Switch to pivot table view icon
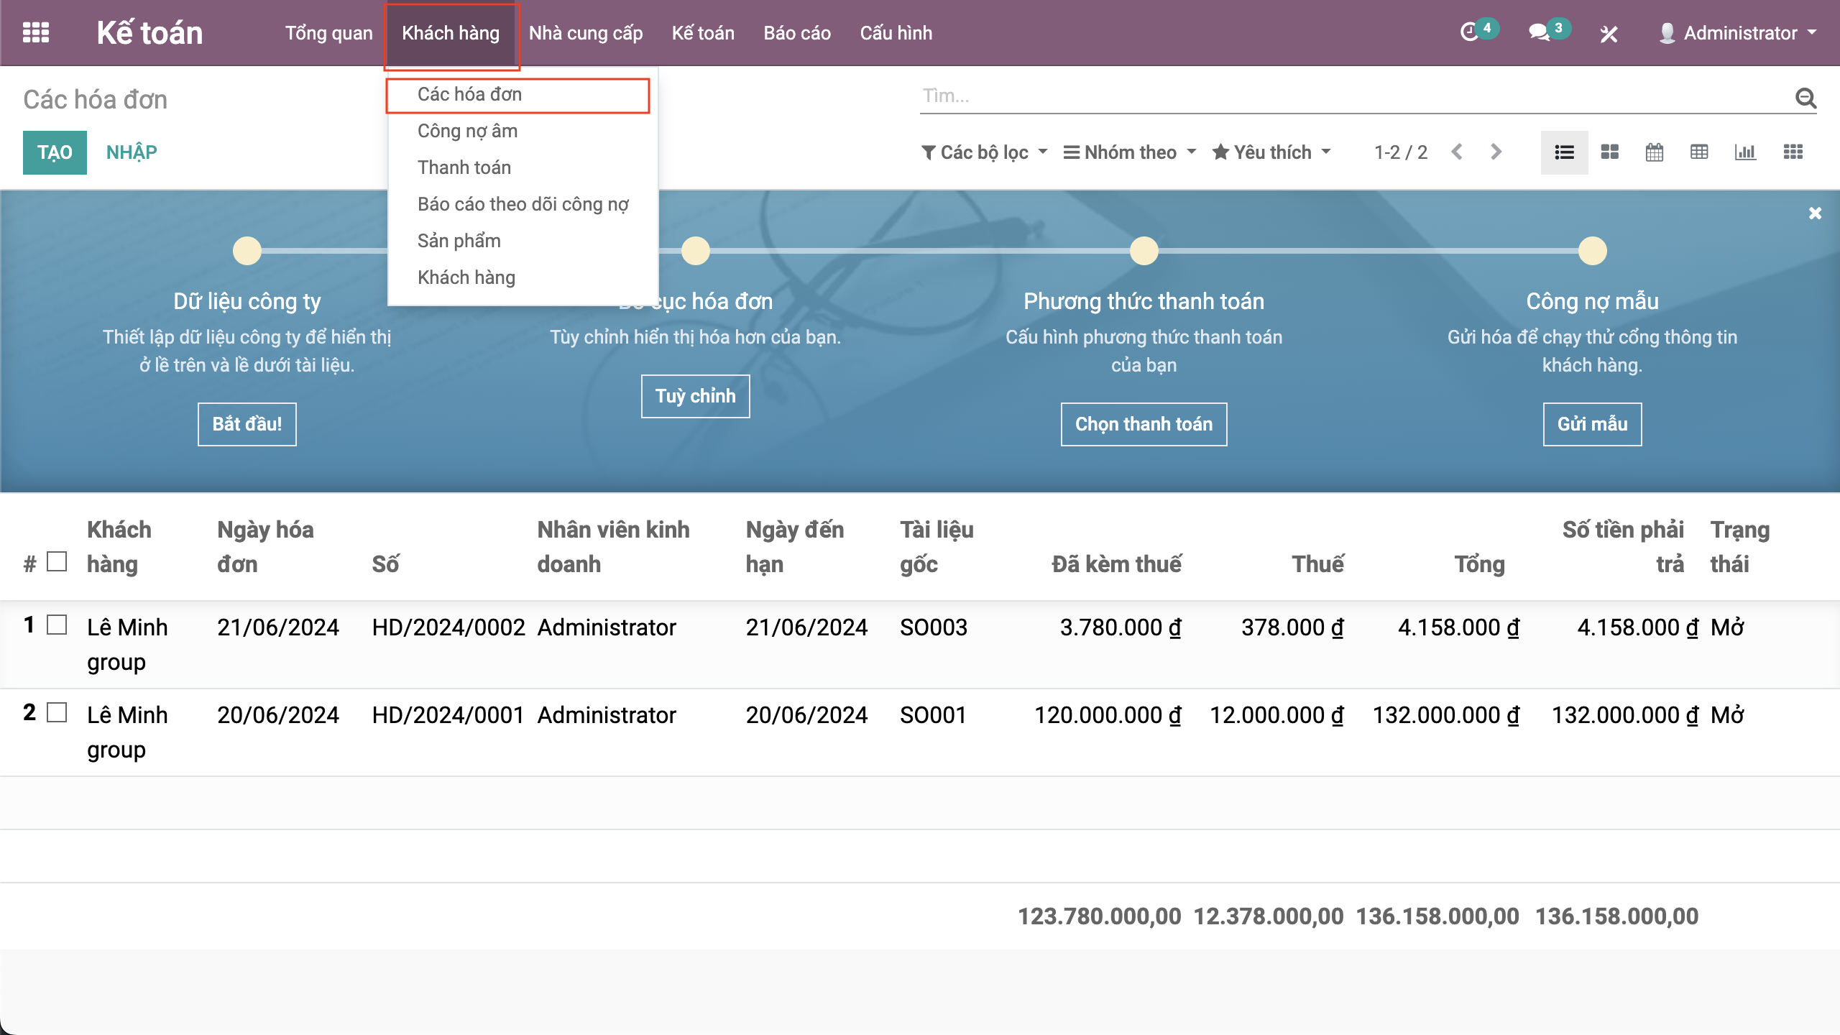This screenshot has height=1035, width=1840. coord(1699,152)
